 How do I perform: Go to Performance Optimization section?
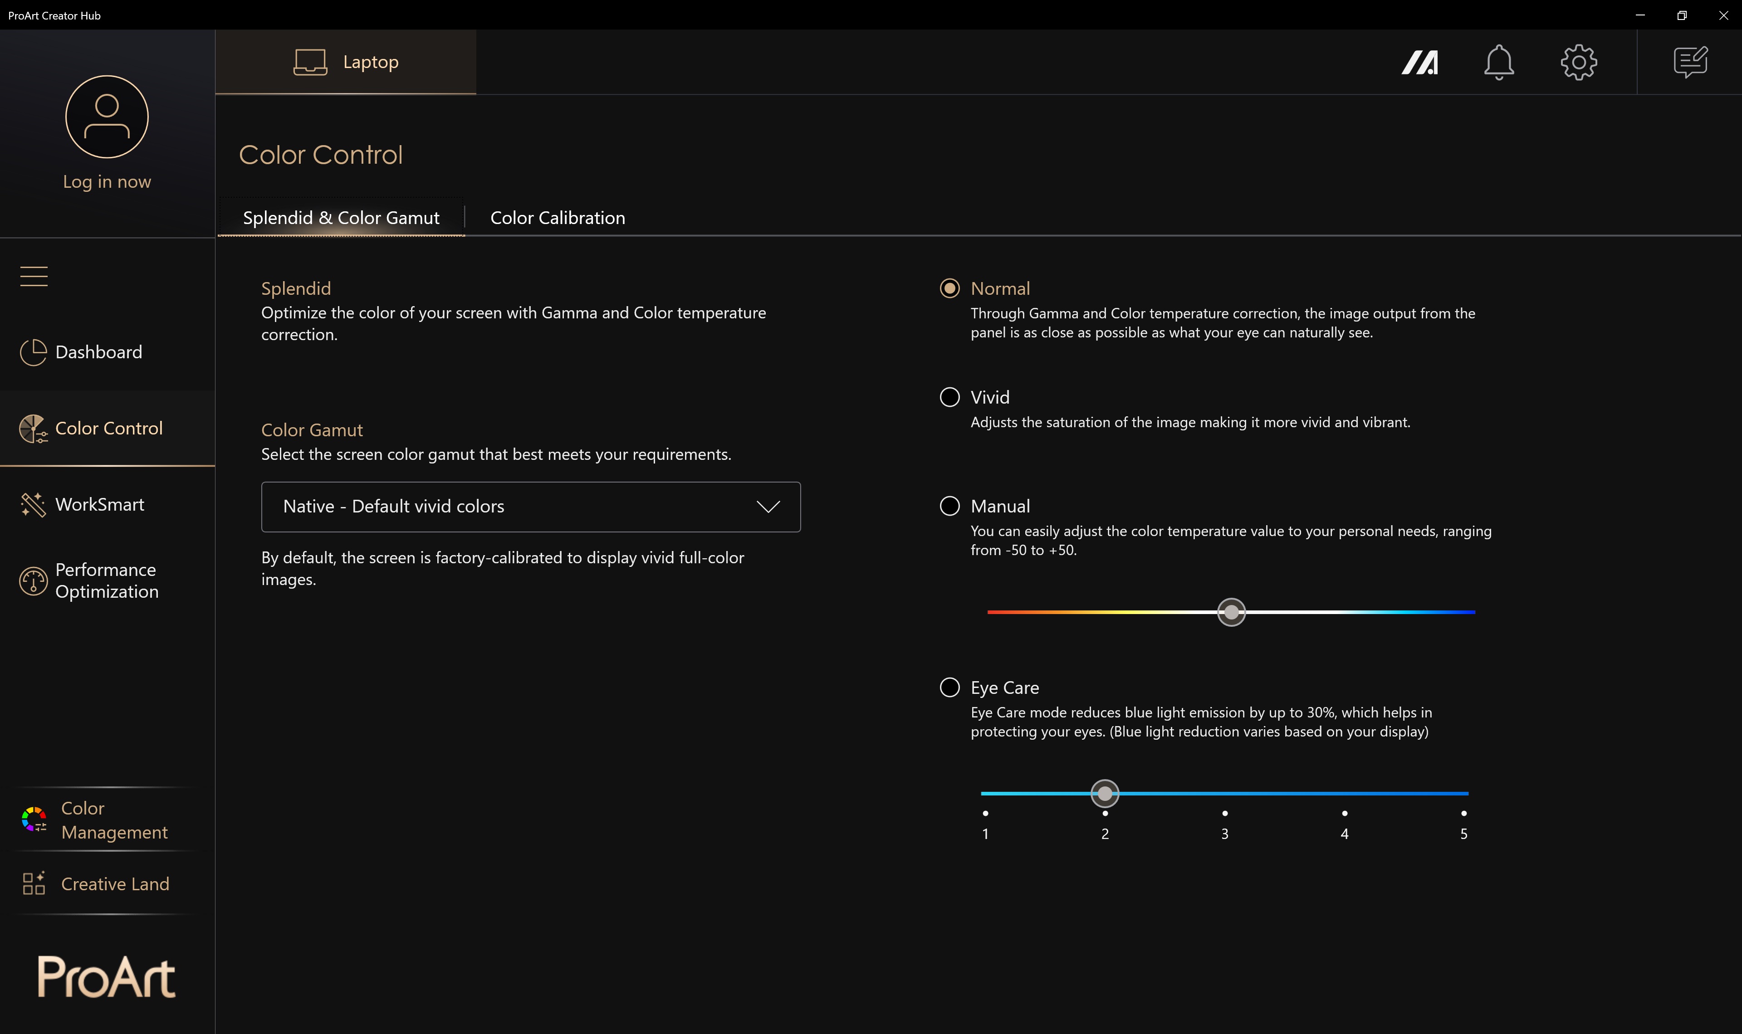pyautogui.click(x=106, y=580)
